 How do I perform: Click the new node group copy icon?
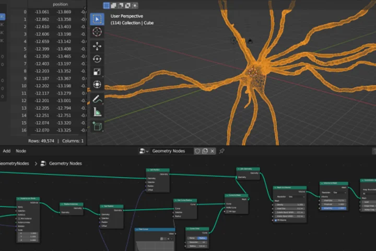[x=205, y=151]
